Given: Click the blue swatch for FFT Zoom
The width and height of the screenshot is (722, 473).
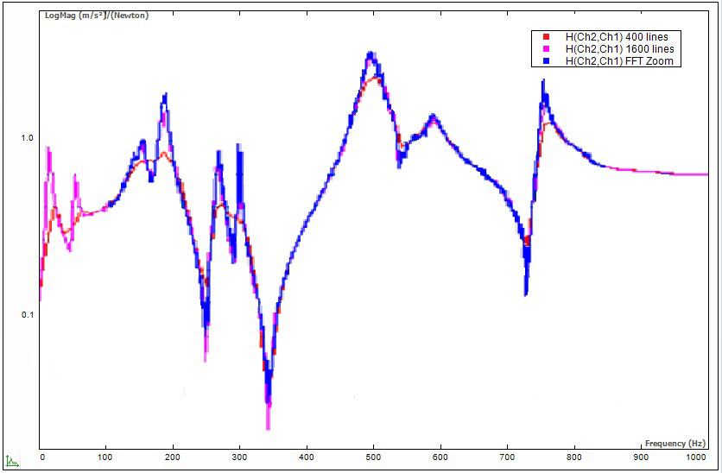Looking at the screenshot, I should (x=546, y=61).
